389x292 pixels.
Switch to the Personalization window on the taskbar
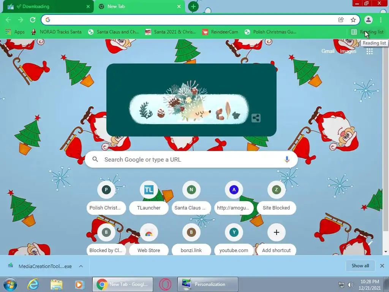coord(208,284)
